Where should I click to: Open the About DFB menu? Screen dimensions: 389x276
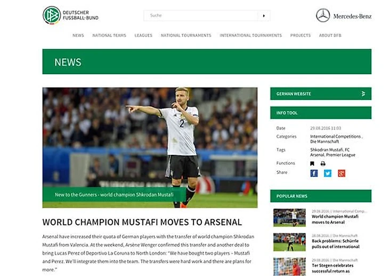pos(330,35)
